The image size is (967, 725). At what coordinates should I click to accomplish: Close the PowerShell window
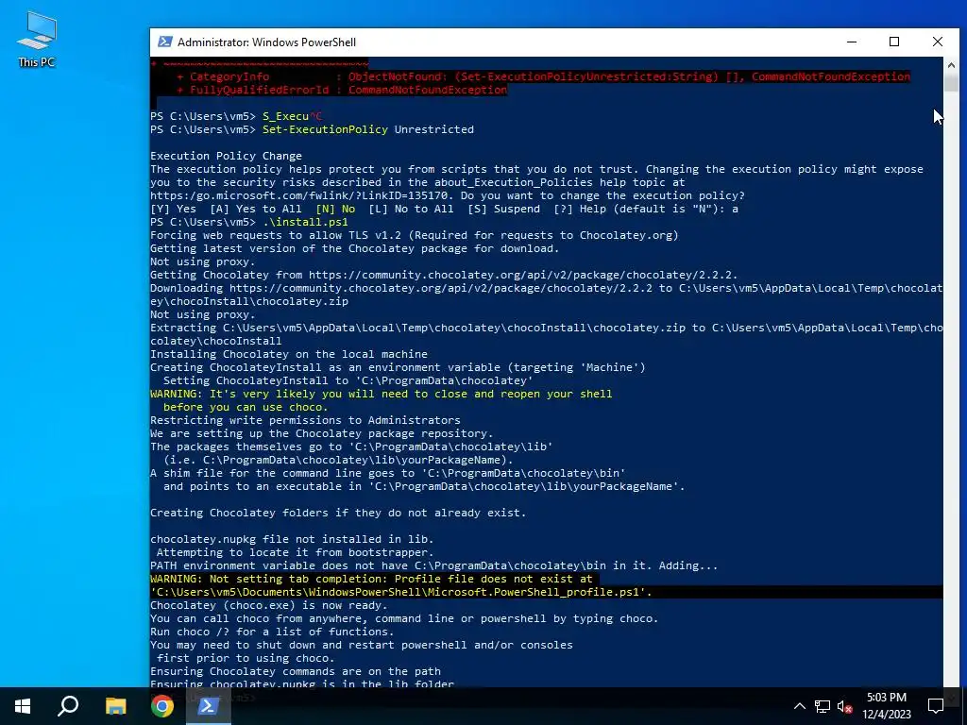(x=938, y=42)
